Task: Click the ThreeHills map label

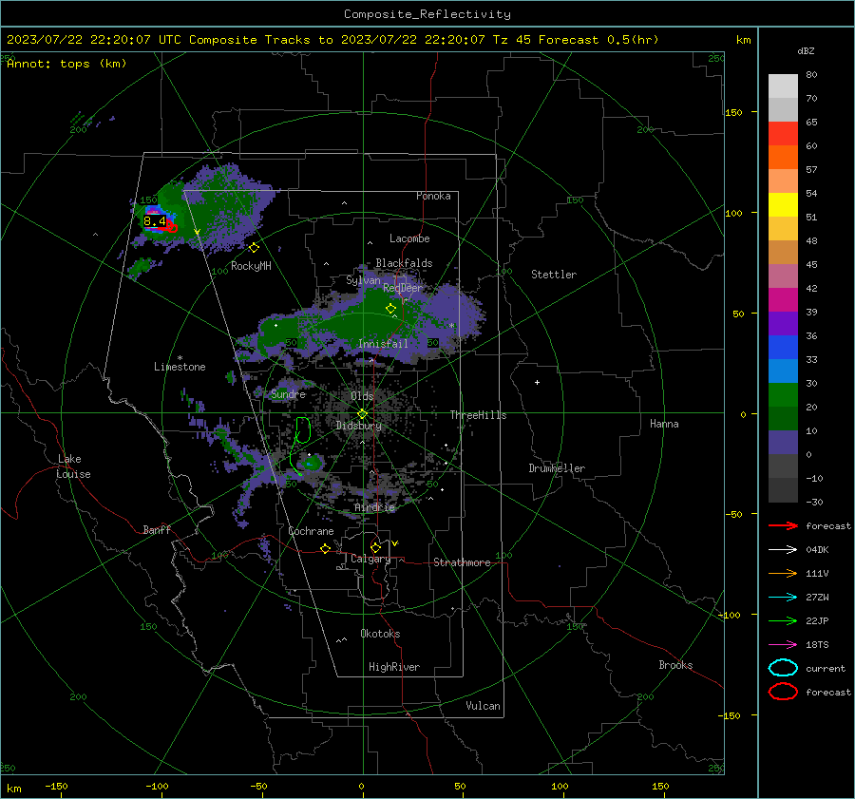Action: pyautogui.click(x=478, y=415)
